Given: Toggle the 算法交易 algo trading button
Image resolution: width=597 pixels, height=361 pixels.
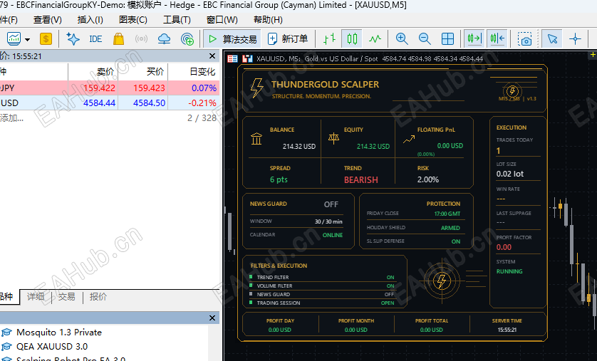Looking at the screenshot, I should coord(232,38).
